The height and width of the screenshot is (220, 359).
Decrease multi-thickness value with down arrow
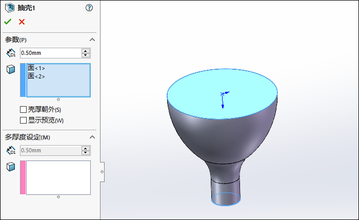click(x=86, y=153)
